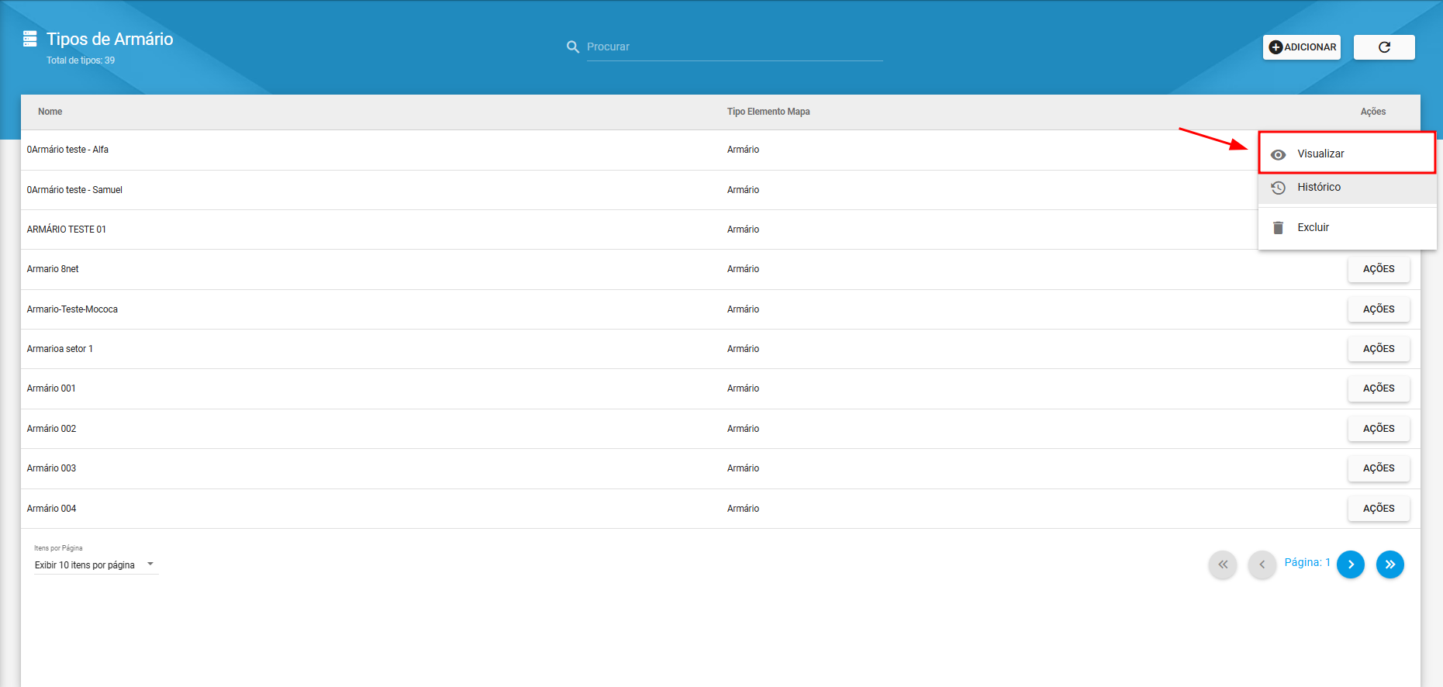Open AÇÕES for Armarioa setor 1
The width and height of the screenshot is (1443, 687).
(1379, 349)
